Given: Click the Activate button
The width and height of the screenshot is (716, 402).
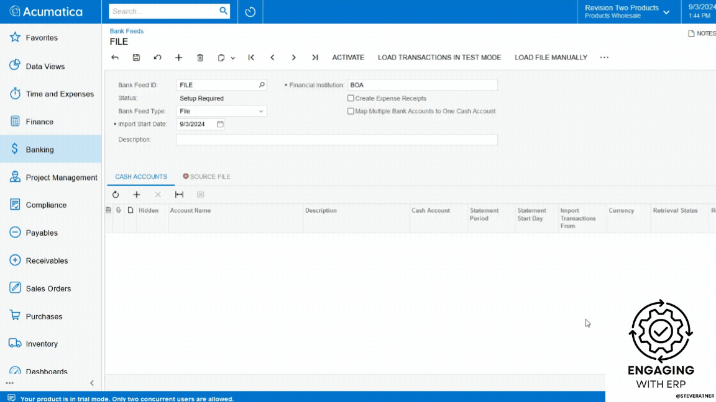Looking at the screenshot, I should point(348,57).
